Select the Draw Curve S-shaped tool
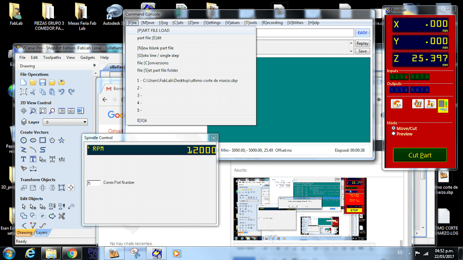The height and width of the screenshot is (260, 463). (x=43, y=150)
